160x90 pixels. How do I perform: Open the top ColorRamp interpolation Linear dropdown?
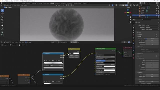(x=60, y=60)
